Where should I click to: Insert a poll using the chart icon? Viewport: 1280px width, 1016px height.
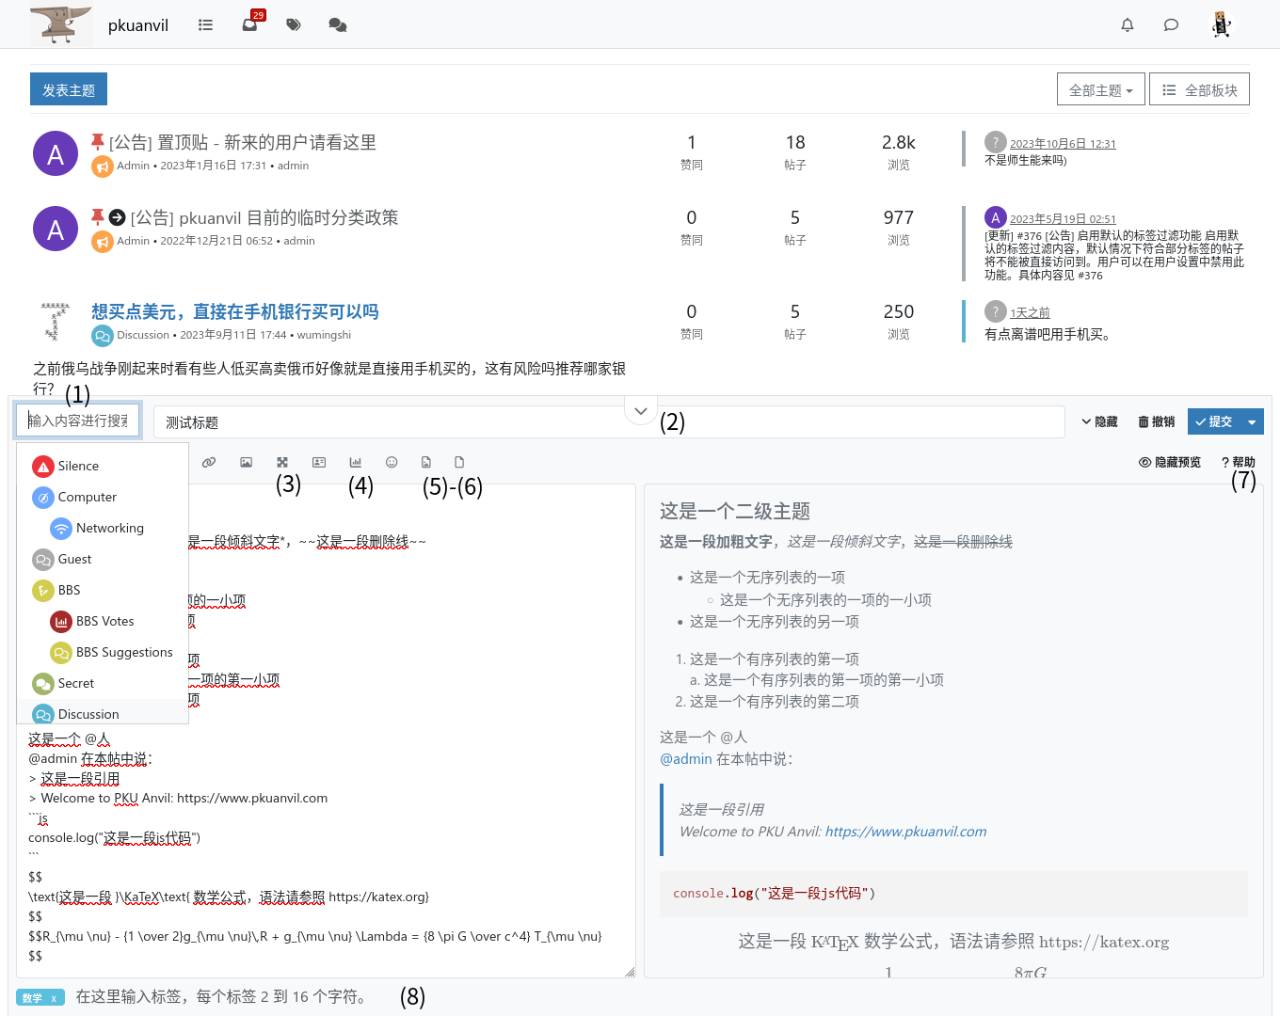point(356,462)
